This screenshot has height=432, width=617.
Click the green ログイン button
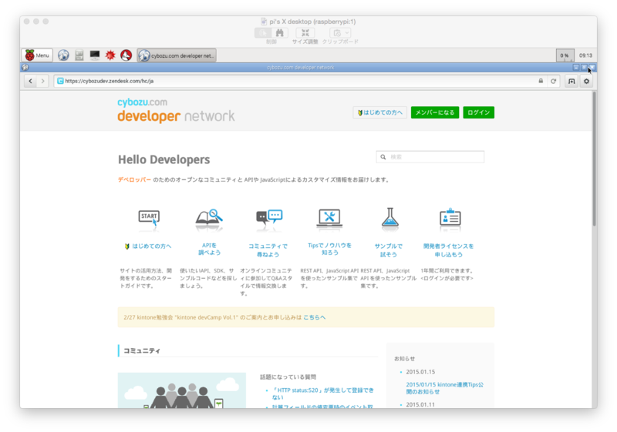478,112
